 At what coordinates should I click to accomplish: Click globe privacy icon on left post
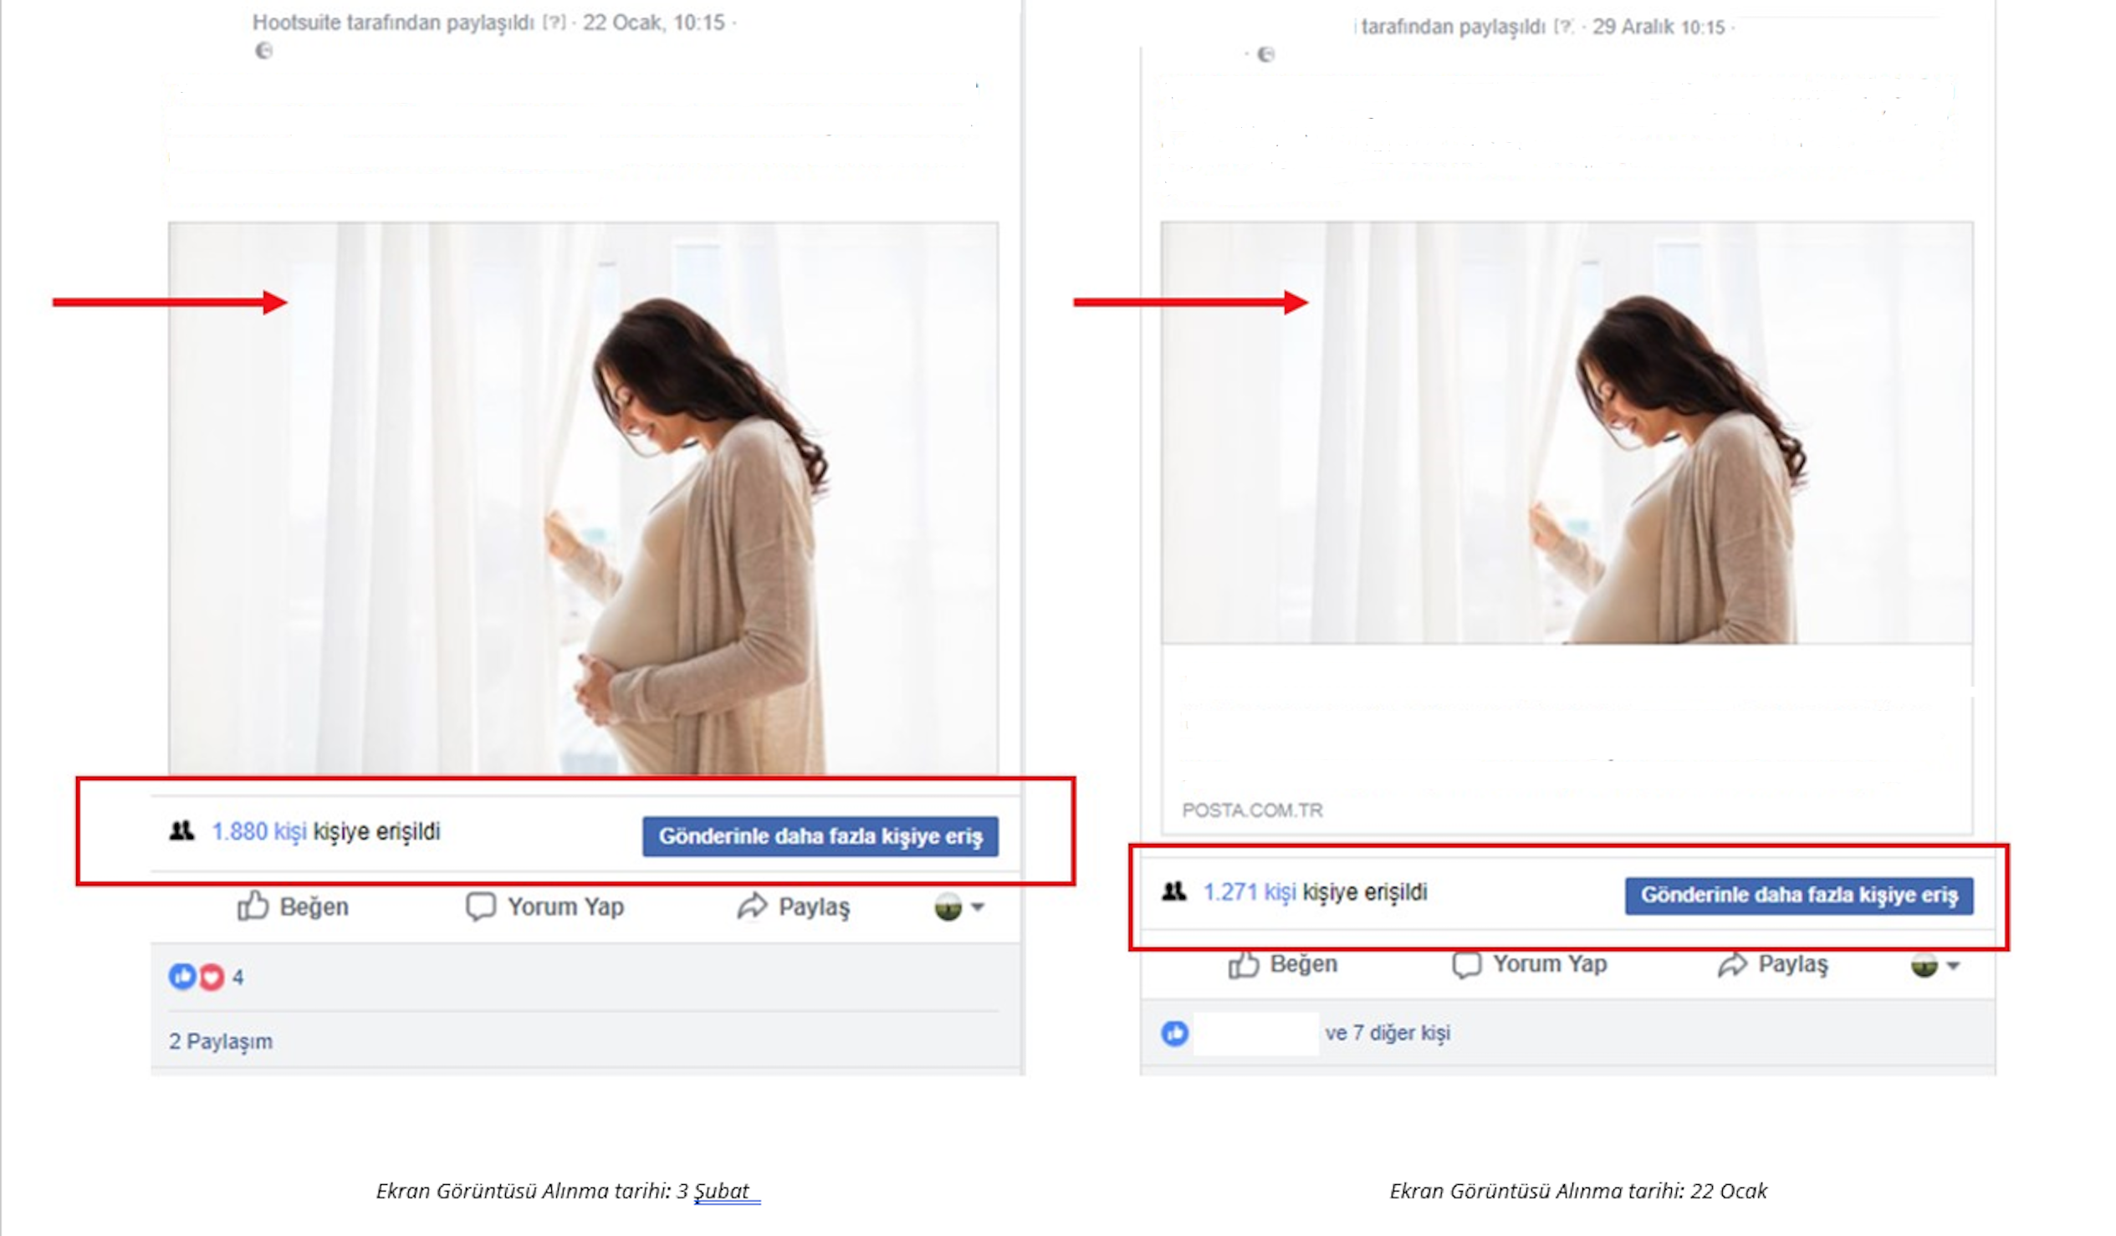click(263, 51)
